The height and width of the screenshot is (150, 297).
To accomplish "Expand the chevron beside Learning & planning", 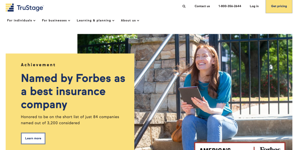I will pos(113,21).
